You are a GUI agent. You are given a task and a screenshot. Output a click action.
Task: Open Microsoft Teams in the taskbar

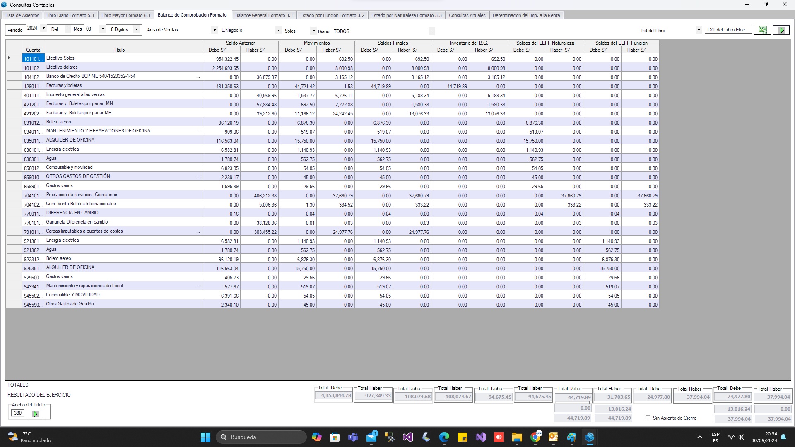pos(353,437)
